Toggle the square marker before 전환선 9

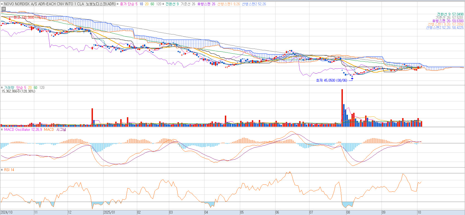163,4
